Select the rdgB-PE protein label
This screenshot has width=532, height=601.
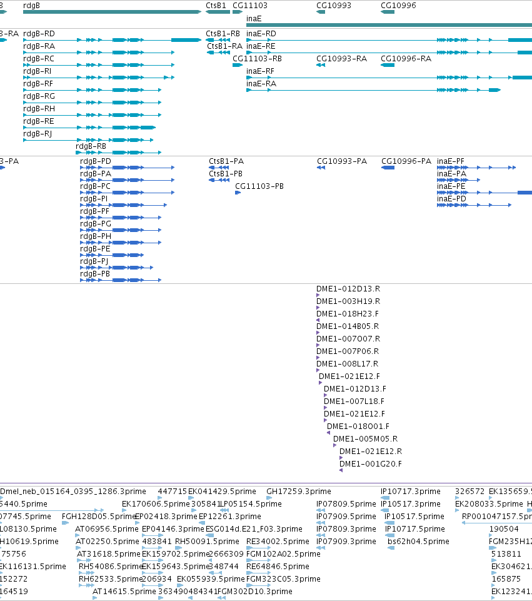point(95,249)
